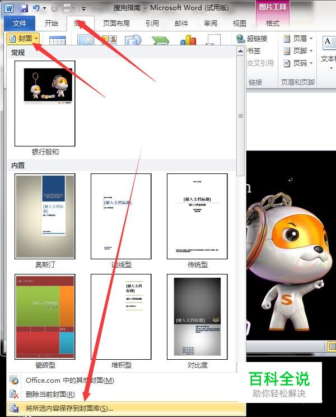The width and height of the screenshot is (336, 417).
Task: Select the 银行股和 custom cover thumbnail
Action: pos(45,103)
